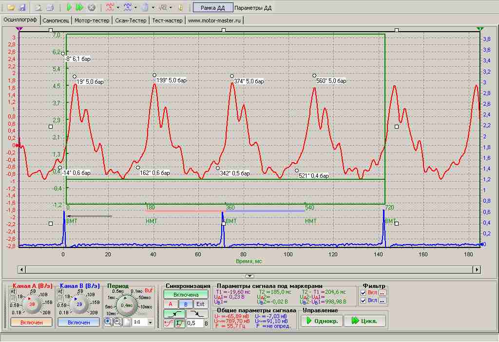Zoom in with the plus magnifier
Image resolution: width=499 pixels, height=342 pixels.
pyautogui.click(x=108, y=322)
